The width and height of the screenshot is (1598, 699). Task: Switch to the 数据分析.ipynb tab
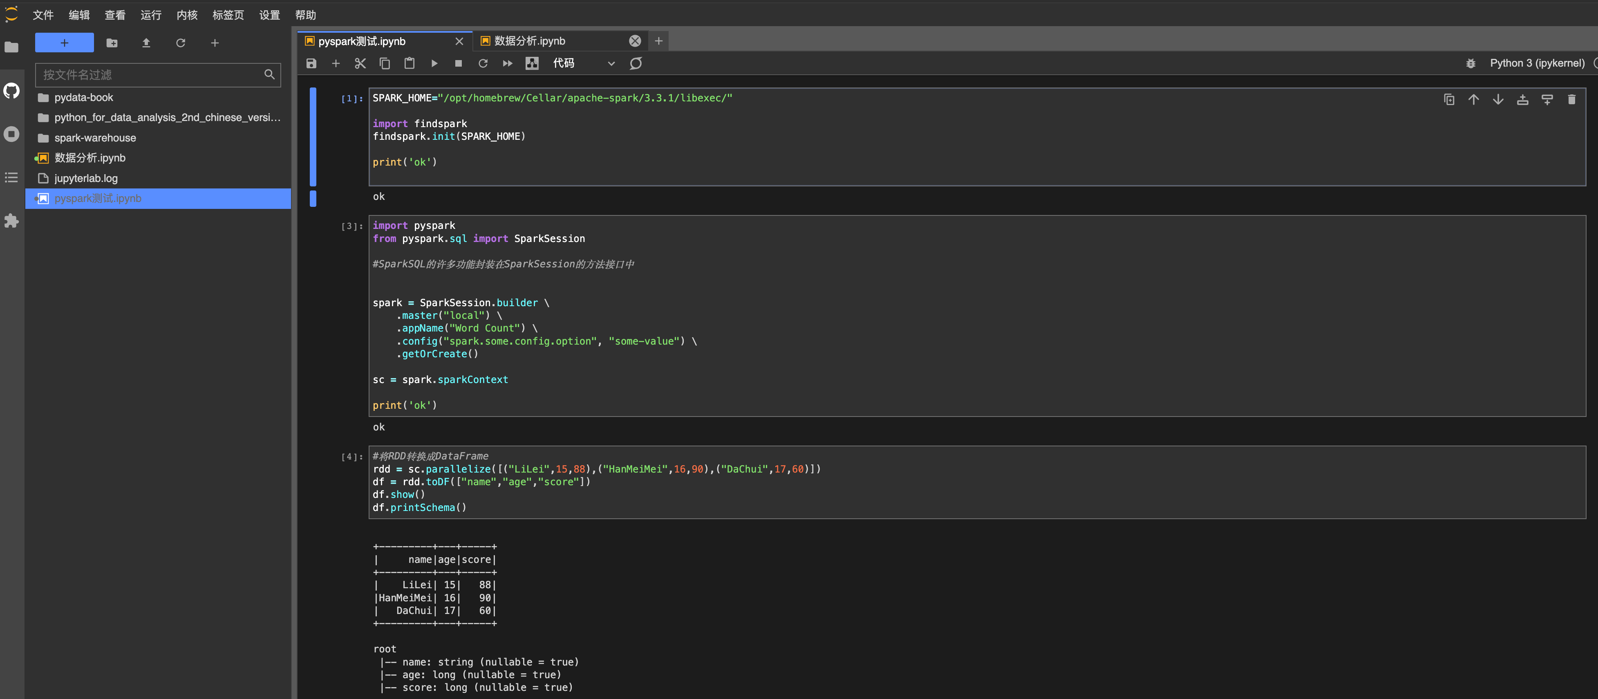[530, 41]
